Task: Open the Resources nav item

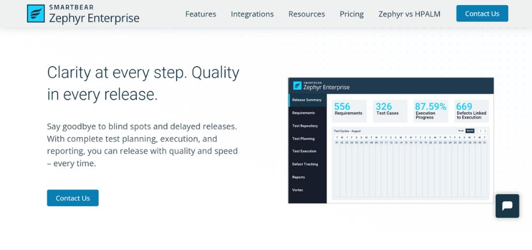Action: [307, 14]
